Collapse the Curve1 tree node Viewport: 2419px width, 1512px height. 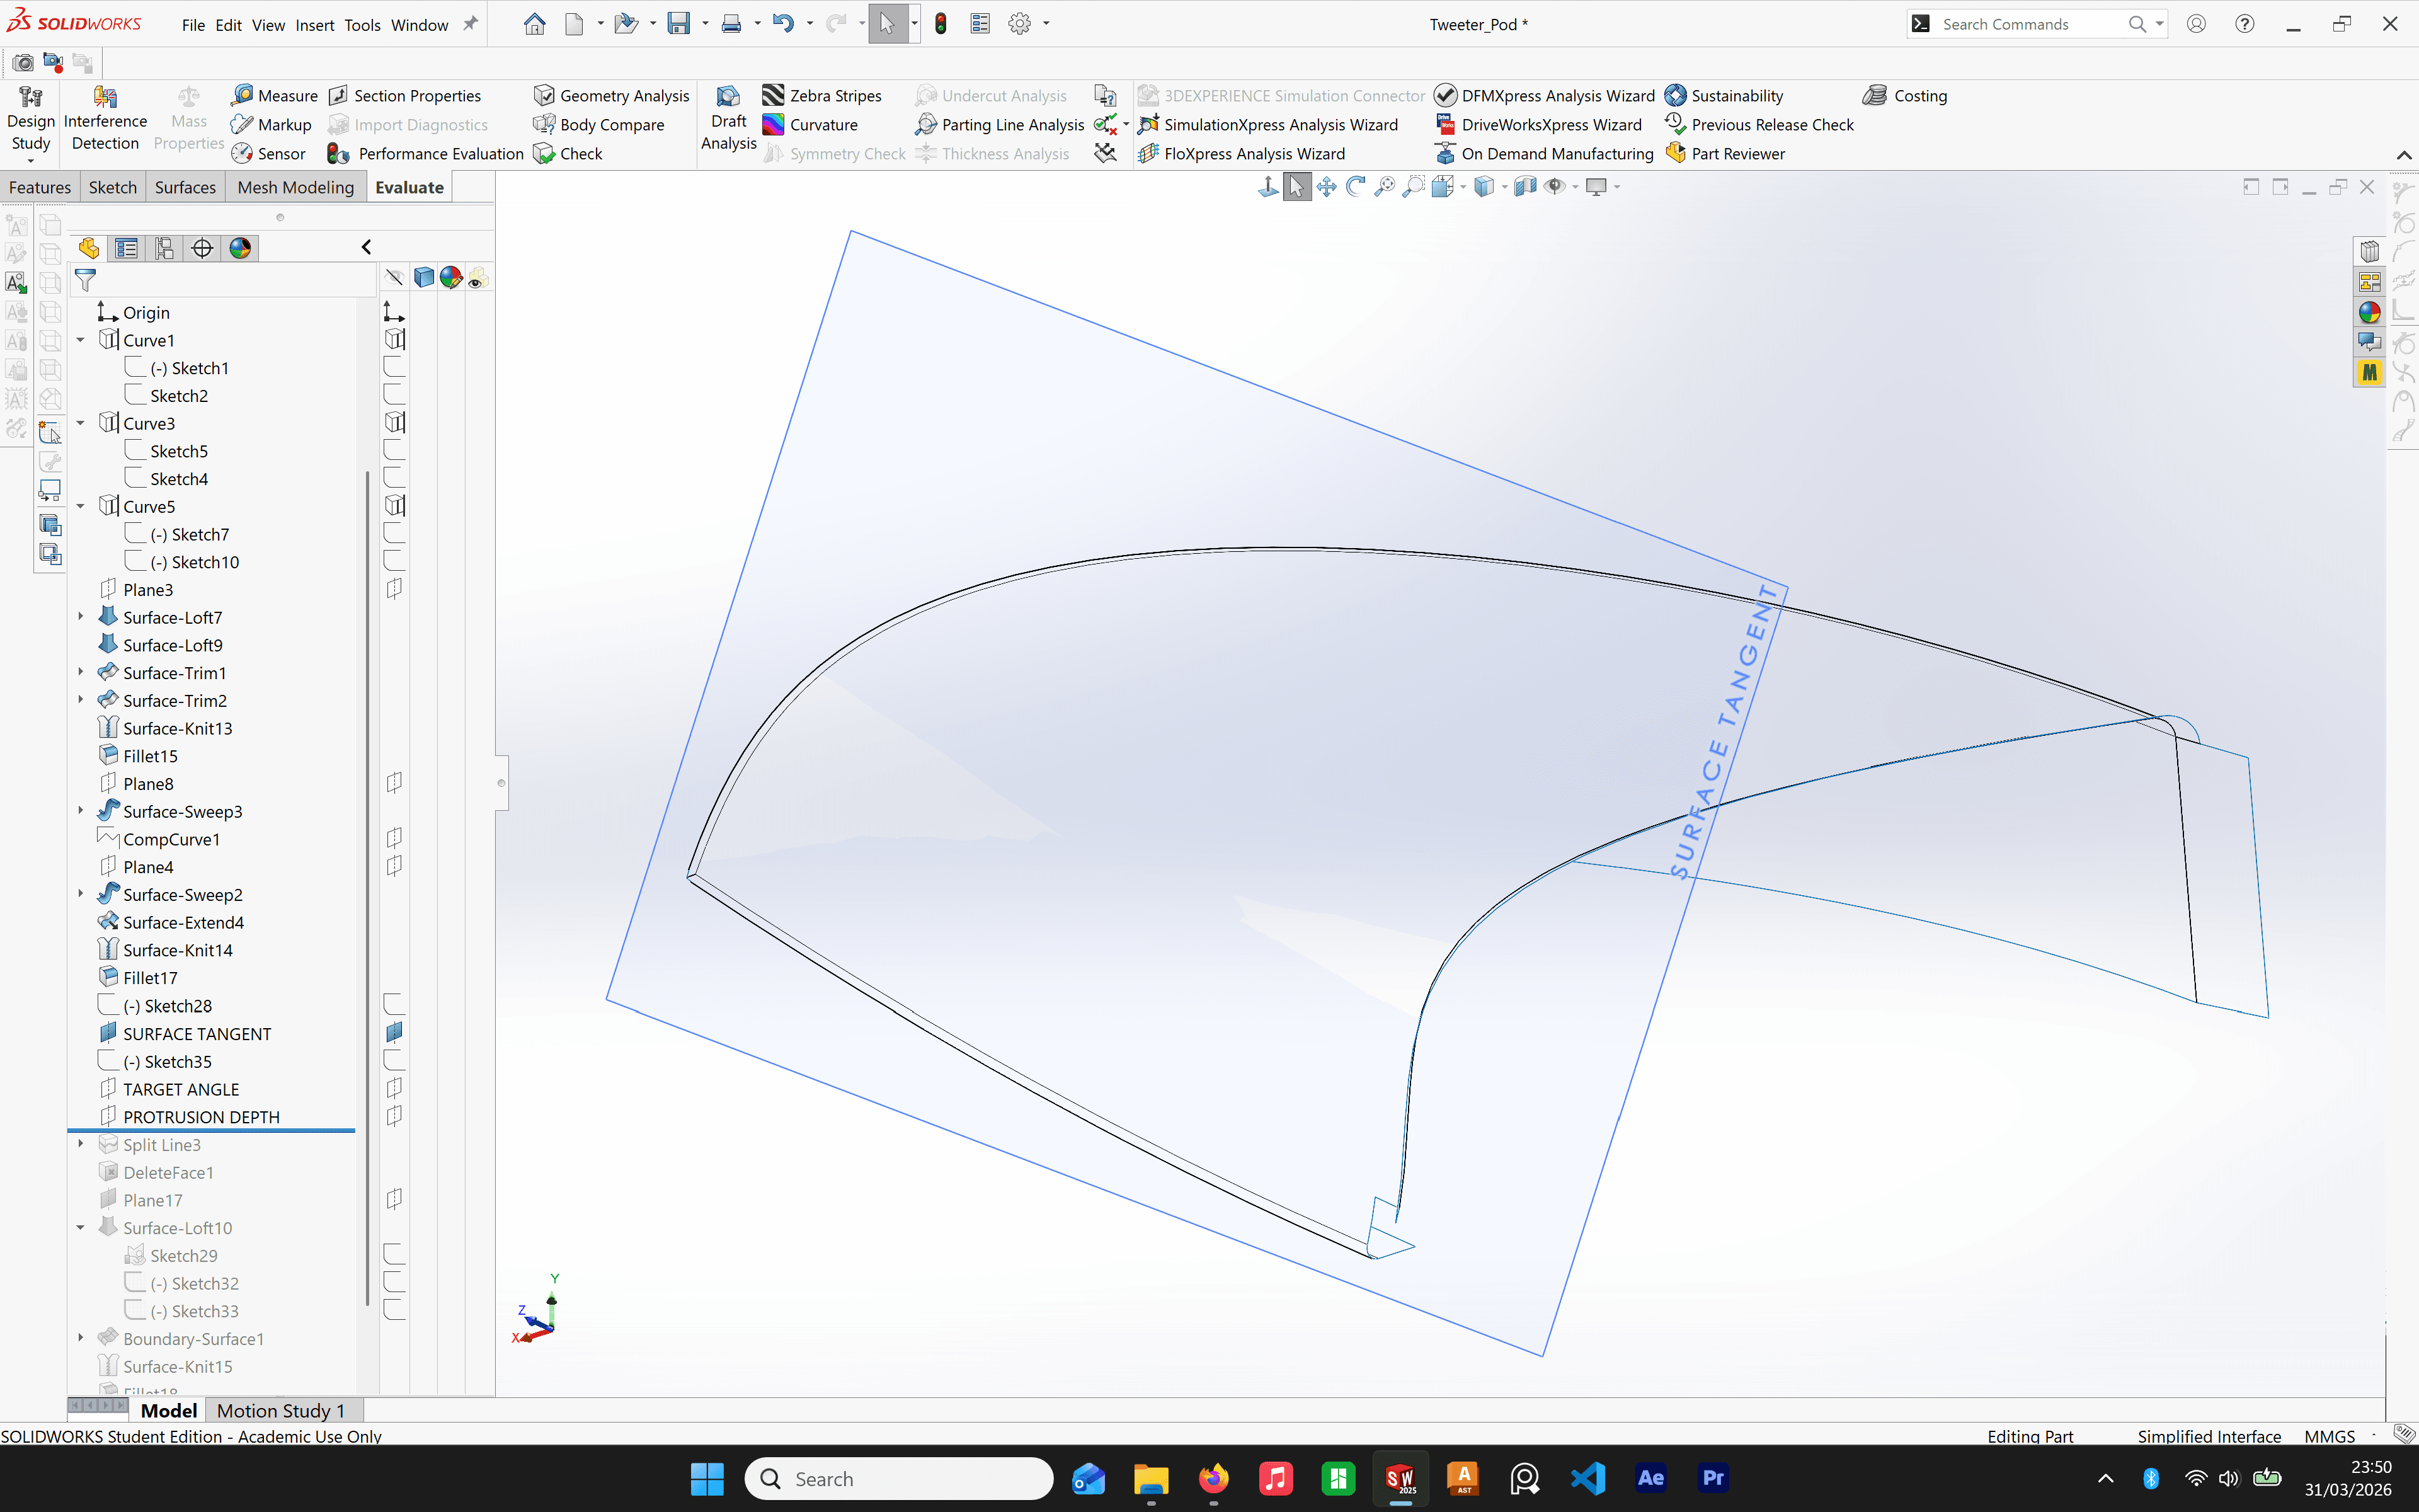pos(81,340)
